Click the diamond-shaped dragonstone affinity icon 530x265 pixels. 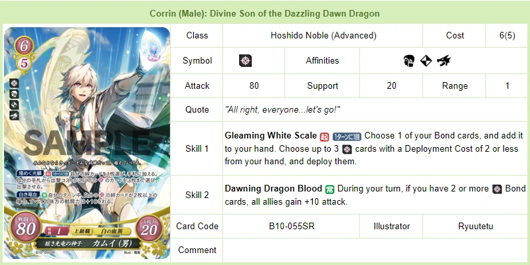(x=426, y=61)
